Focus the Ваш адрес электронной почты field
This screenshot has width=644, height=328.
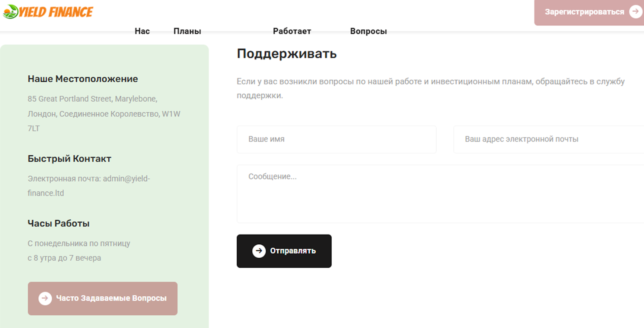tap(549, 139)
